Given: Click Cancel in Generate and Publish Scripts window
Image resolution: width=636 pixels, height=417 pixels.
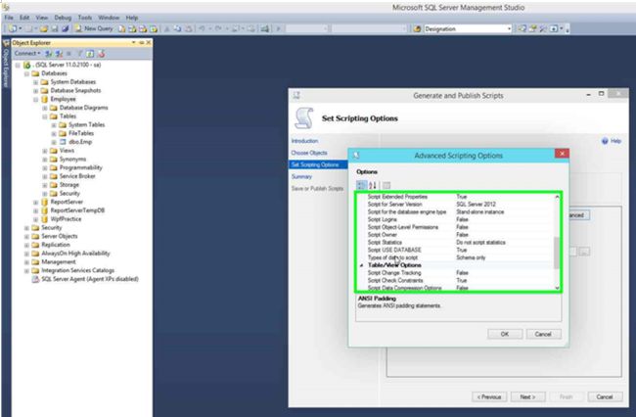Looking at the screenshot, I should pyautogui.click(x=605, y=396).
